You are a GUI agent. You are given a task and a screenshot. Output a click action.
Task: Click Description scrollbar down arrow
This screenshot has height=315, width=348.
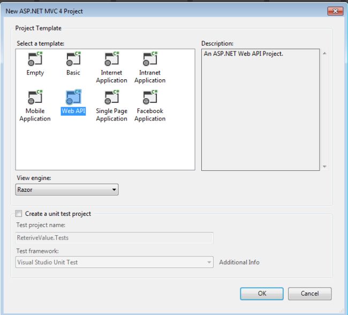click(x=324, y=167)
